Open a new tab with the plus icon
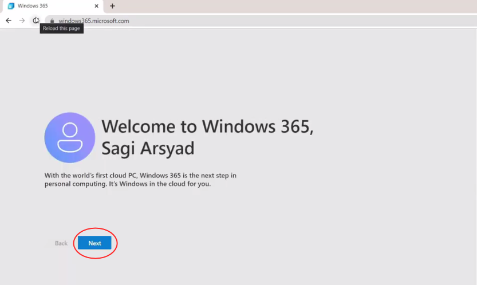 pyautogui.click(x=113, y=6)
